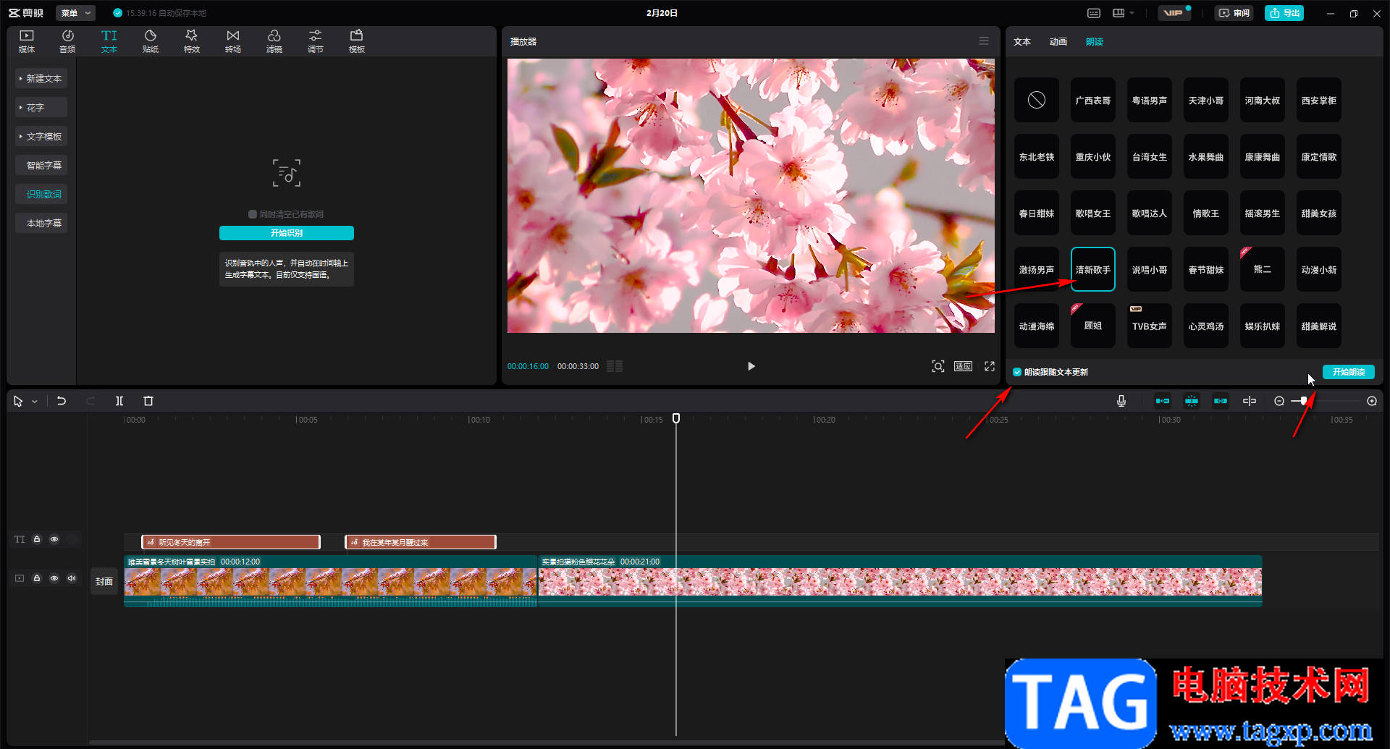1390x749 pixels.
Task: Open the player panel hamburger menu
Action: 984,41
